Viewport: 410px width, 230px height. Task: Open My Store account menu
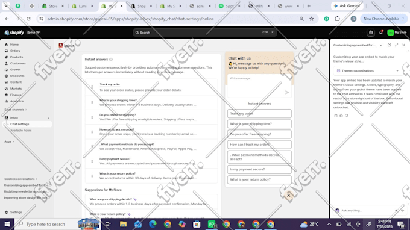coord(397,33)
